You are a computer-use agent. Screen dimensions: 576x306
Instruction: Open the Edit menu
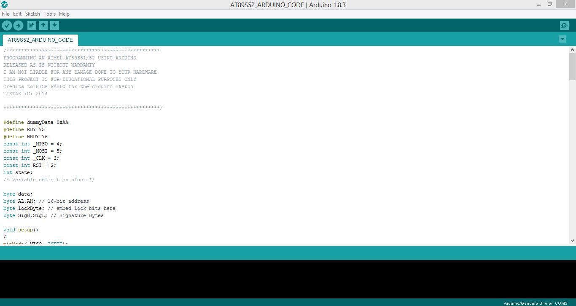tap(17, 13)
